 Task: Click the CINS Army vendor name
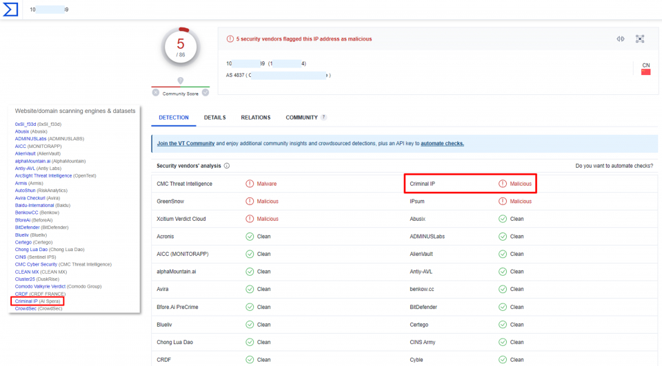point(422,343)
